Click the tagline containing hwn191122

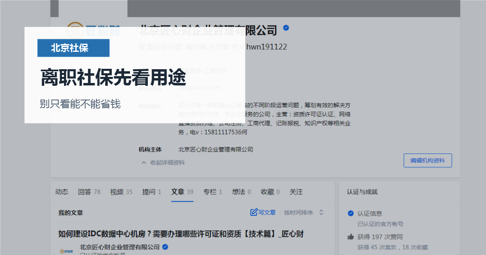coord(213,47)
